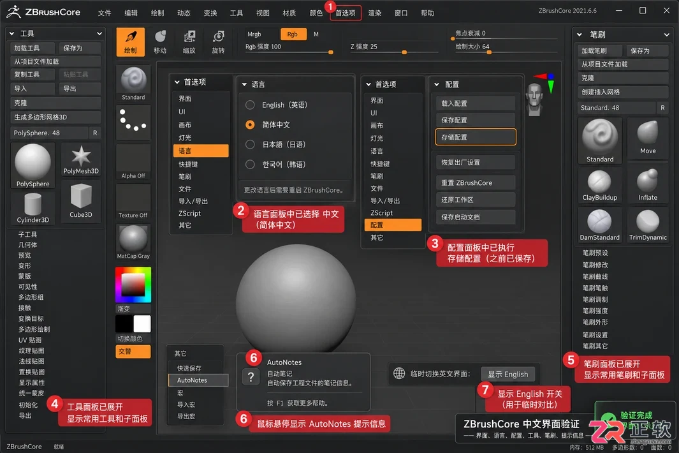Collapse the 配置 panel header
The image size is (679, 453).
coord(437,84)
